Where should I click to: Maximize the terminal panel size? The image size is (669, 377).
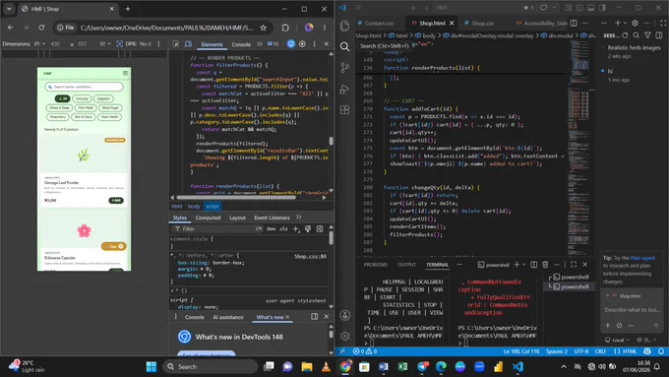click(574, 265)
